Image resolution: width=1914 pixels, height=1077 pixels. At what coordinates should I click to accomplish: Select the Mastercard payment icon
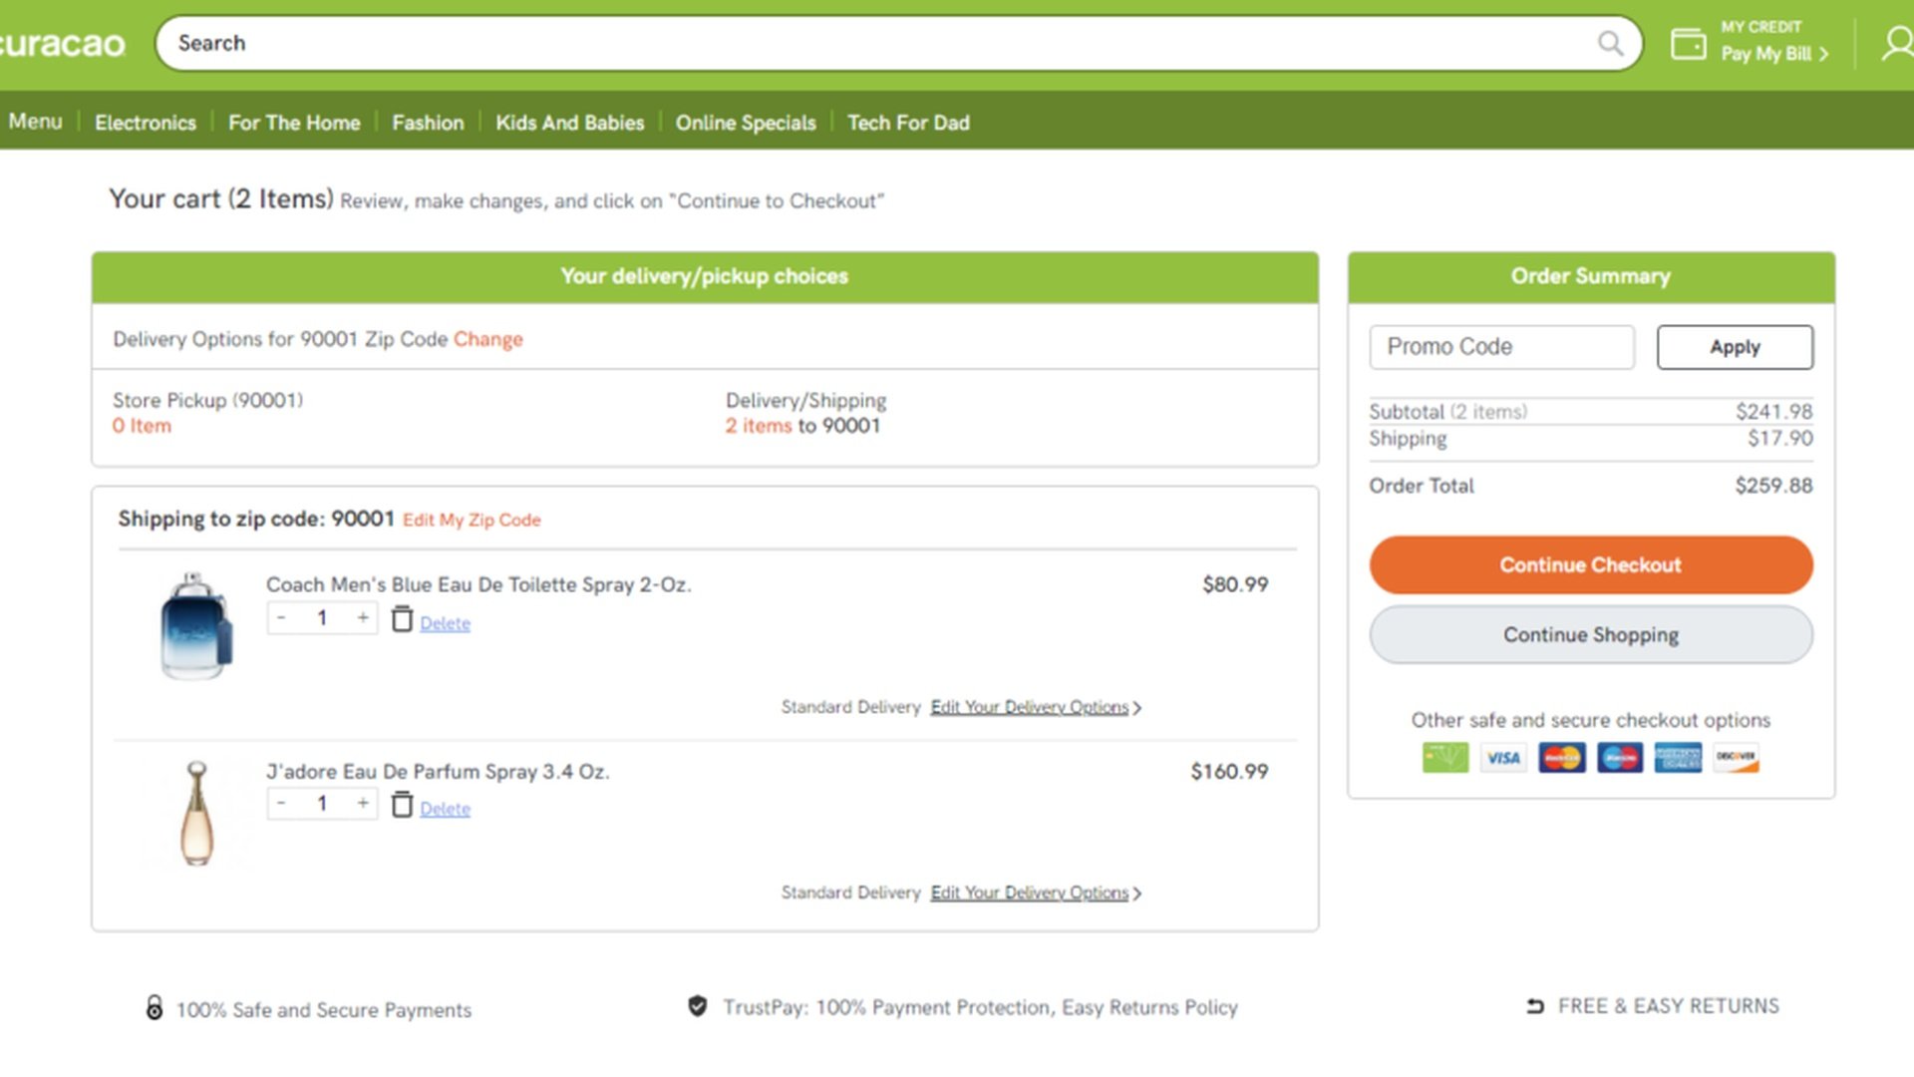click(x=1560, y=758)
